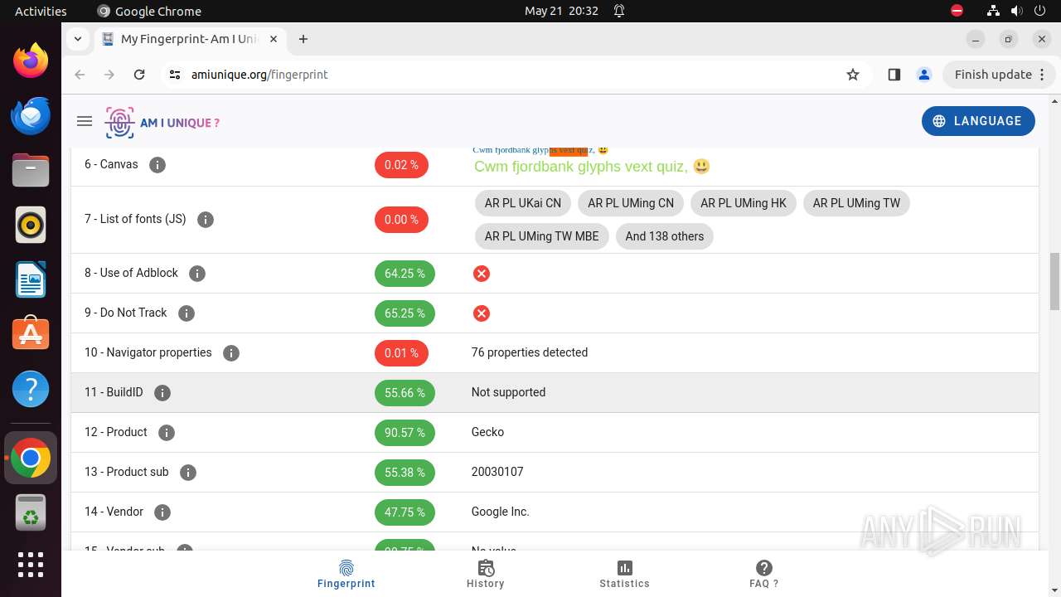This screenshot has height=597, width=1061.
Task: Select '76 properties detected' text
Action: 530,352
